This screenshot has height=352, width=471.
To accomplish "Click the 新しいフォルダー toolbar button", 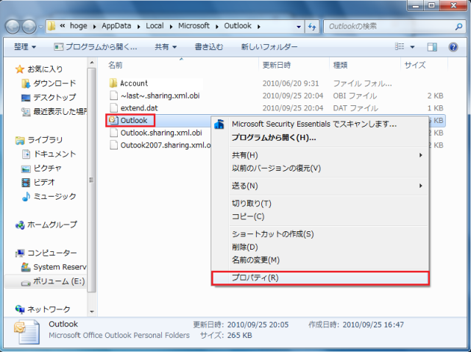I will tap(269, 47).
